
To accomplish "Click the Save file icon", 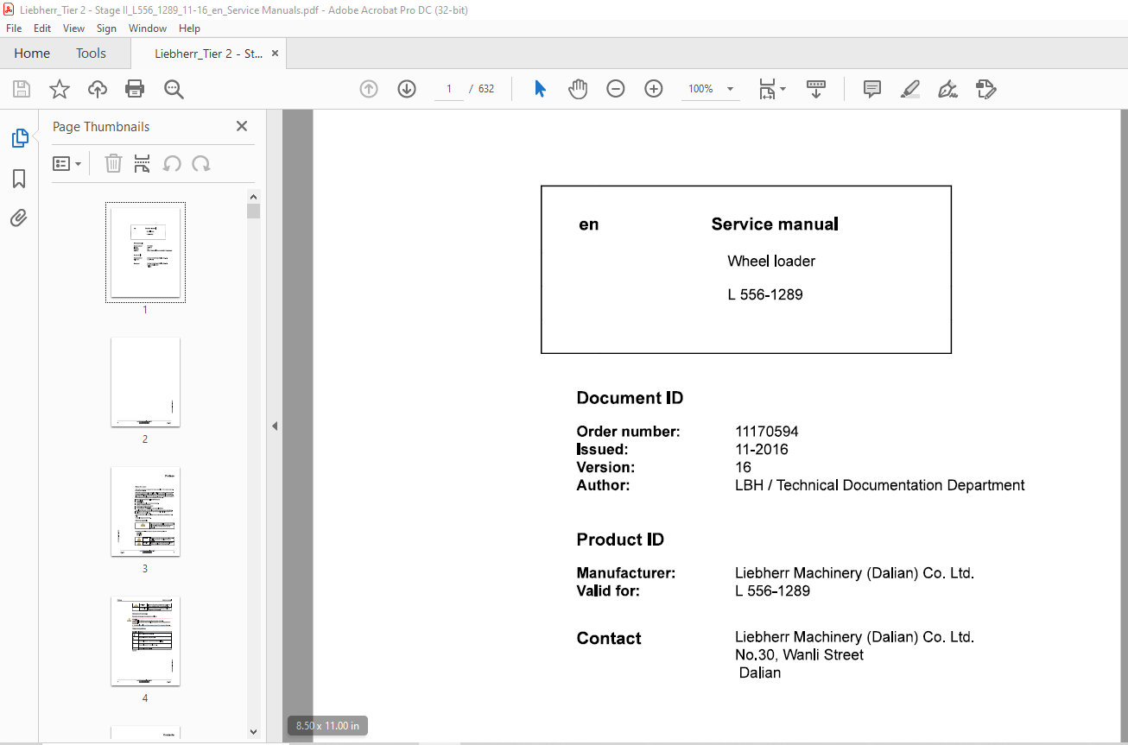I will click(x=22, y=89).
